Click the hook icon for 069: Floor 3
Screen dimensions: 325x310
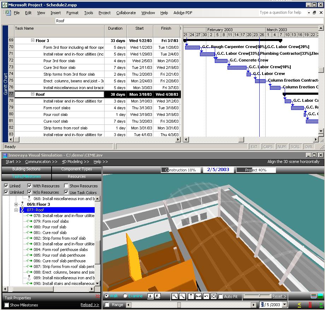coord(23,204)
